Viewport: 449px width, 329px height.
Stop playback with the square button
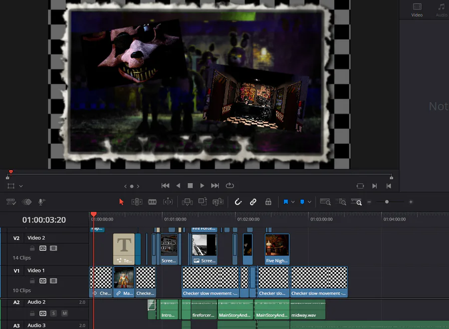pos(190,186)
